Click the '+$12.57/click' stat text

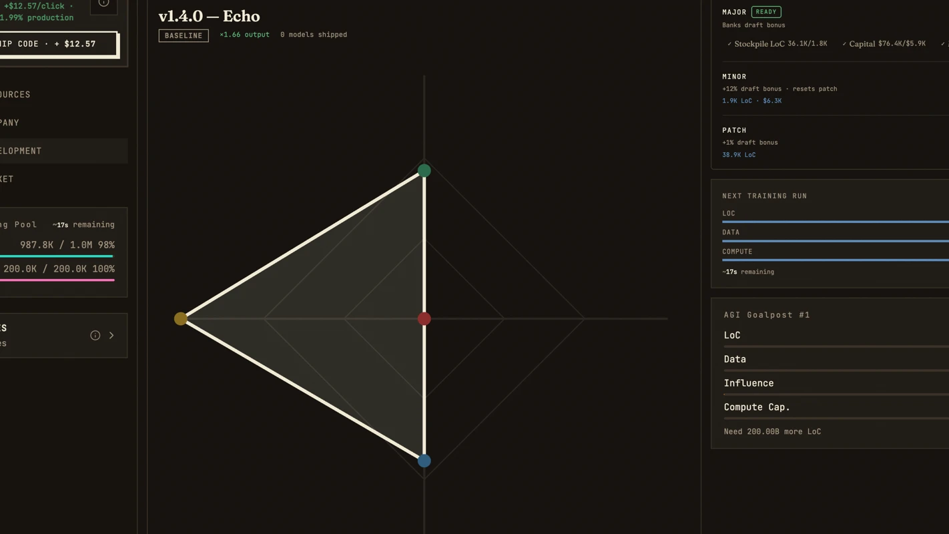pyautogui.click(x=34, y=6)
